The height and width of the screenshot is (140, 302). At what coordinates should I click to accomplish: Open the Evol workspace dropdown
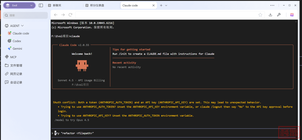(x=19, y=5)
